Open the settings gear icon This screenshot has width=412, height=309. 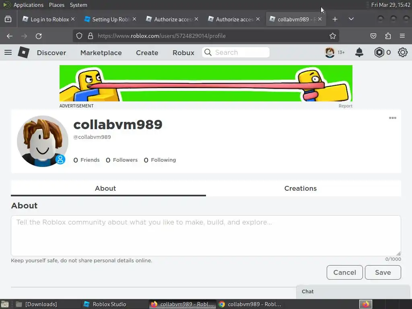point(402,52)
